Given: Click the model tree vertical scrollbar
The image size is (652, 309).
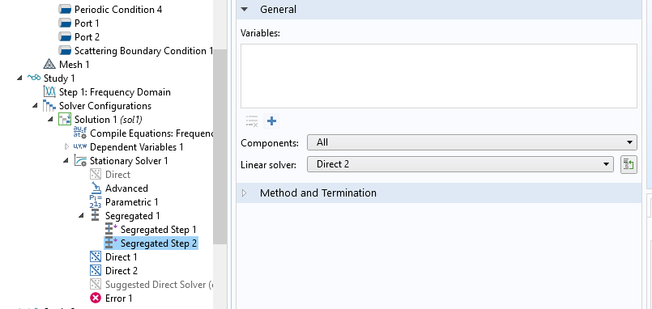Looking at the screenshot, I should [220, 146].
